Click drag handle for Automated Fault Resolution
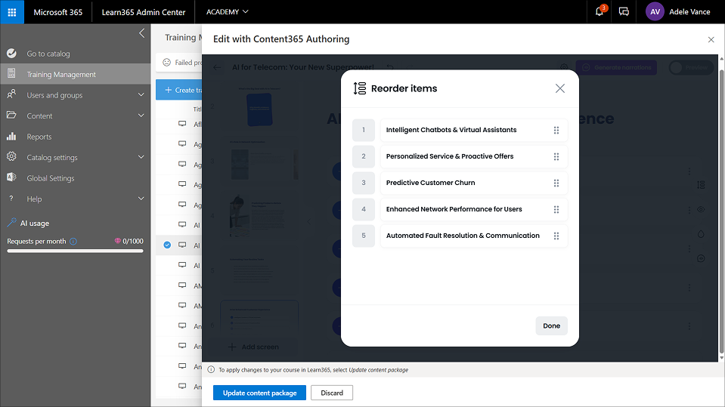 (x=556, y=236)
